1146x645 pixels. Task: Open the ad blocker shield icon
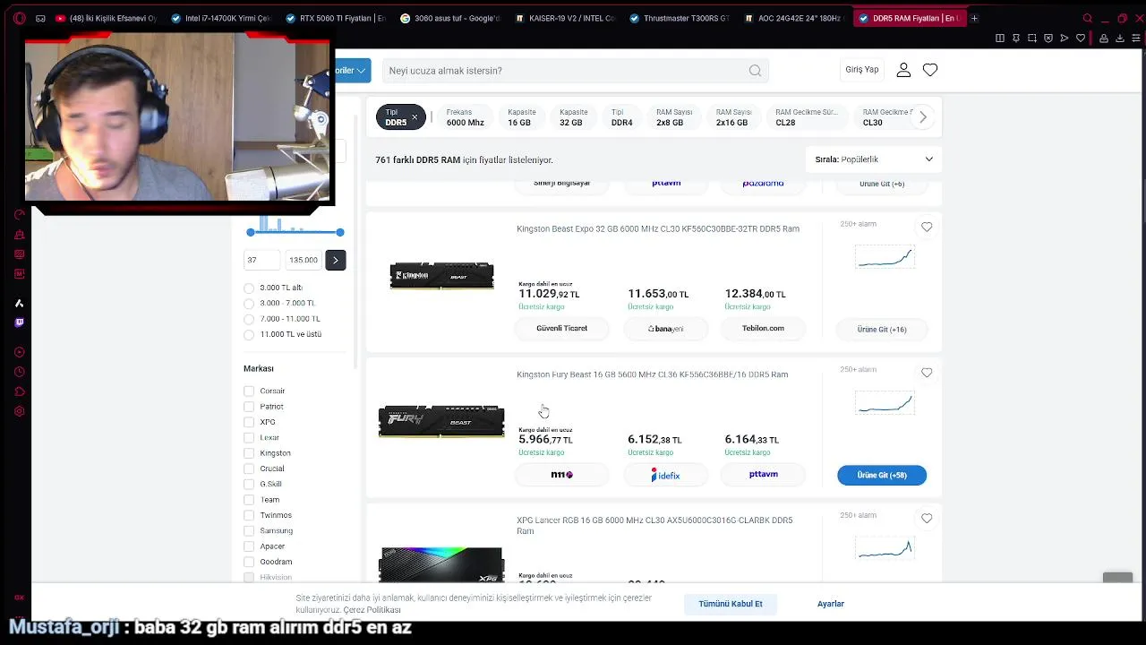pos(1048,39)
